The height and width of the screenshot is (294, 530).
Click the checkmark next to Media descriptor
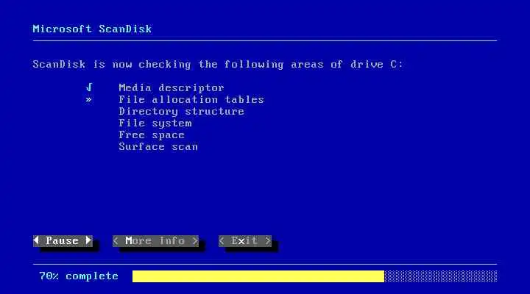(89, 87)
